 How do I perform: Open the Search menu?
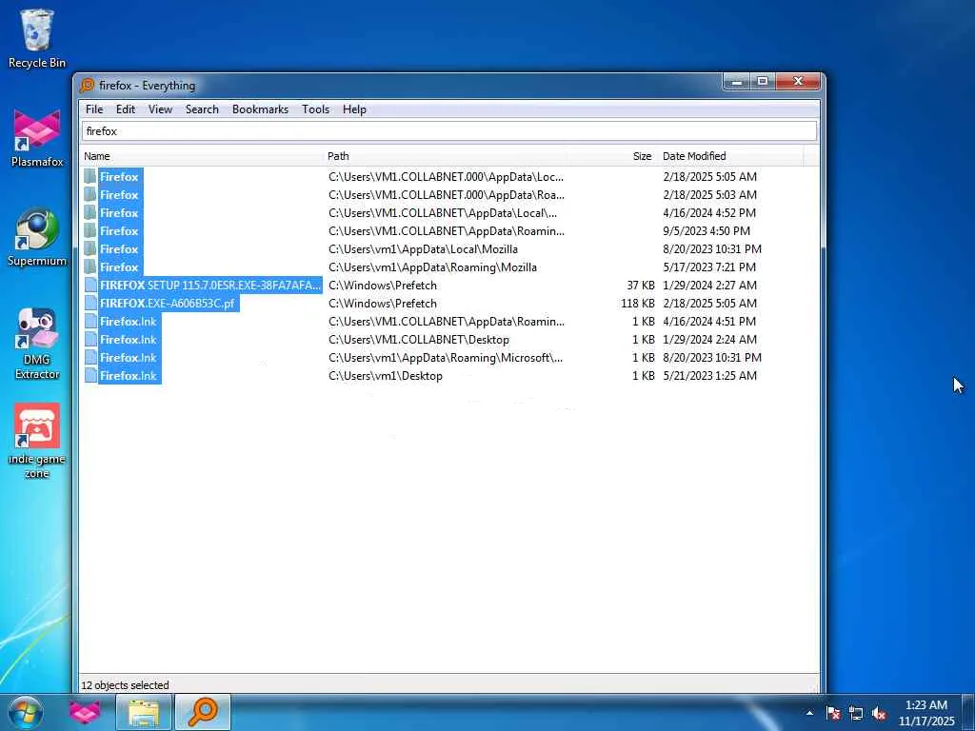[x=202, y=109]
